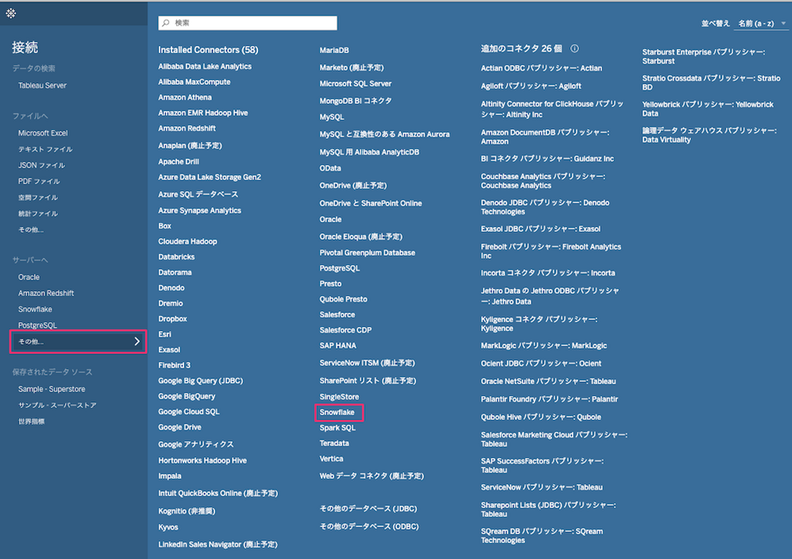792x559 pixels.
Task: Choose Teradata connector
Action: click(x=334, y=443)
